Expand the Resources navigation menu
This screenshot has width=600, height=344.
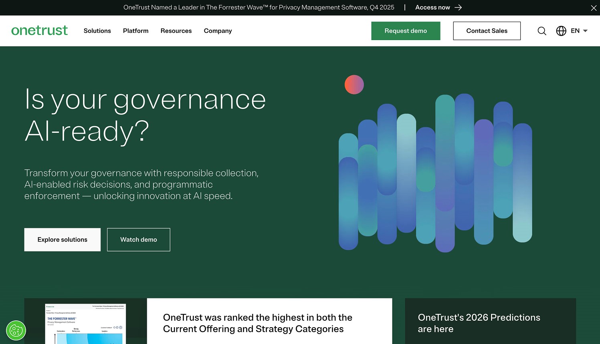click(x=176, y=31)
